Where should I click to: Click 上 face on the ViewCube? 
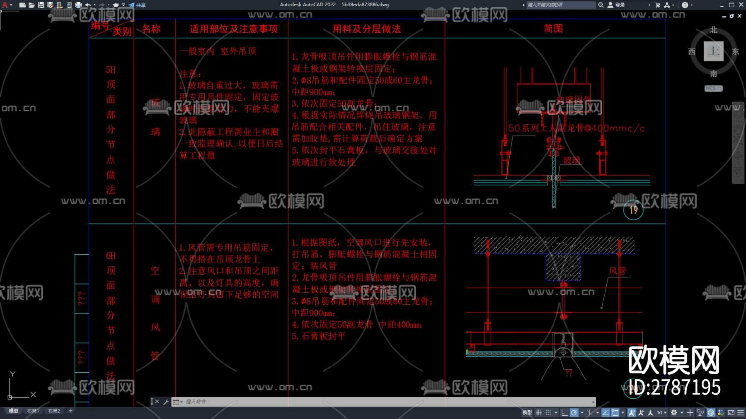click(x=714, y=51)
